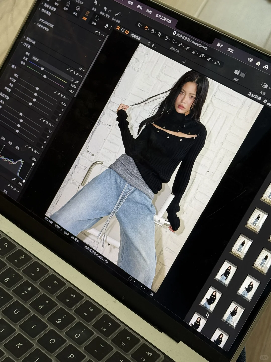
Task: Select the keystone tool icon
Action: 173,41
